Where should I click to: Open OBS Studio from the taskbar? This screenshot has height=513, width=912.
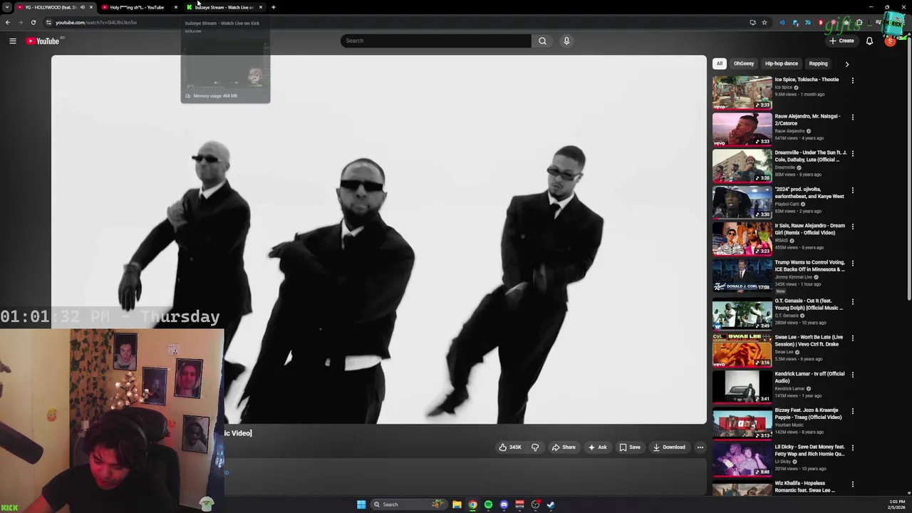tap(535, 504)
